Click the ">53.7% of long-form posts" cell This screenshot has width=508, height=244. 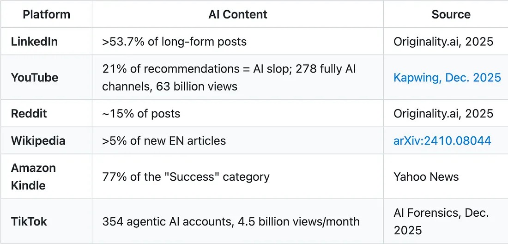pyautogui.click(x=175, y=42)
